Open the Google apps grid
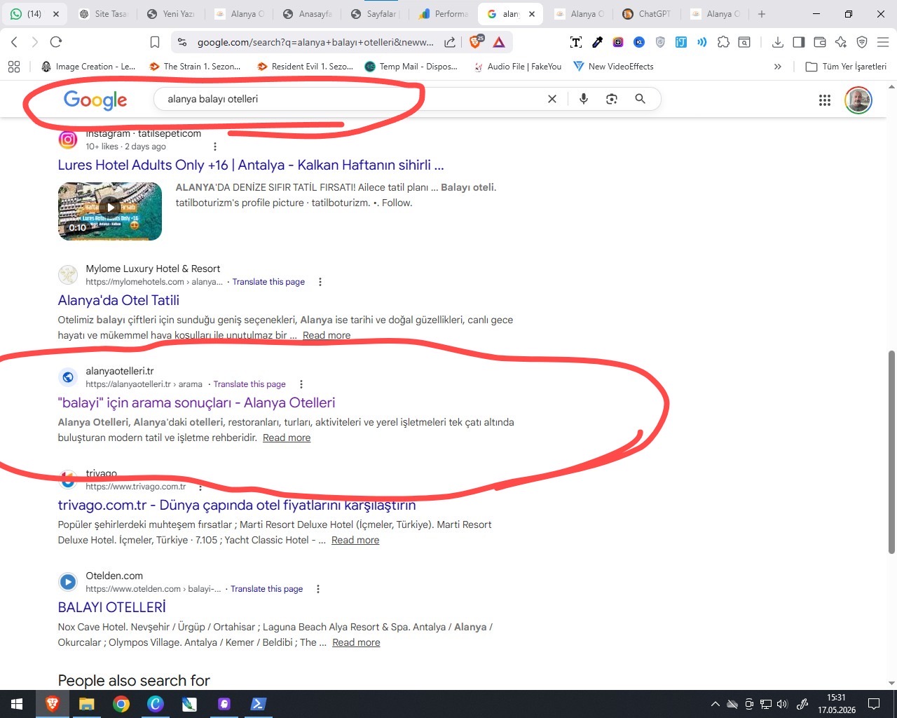The width and height of the screenshot is (897, 718). pos(825,100)
